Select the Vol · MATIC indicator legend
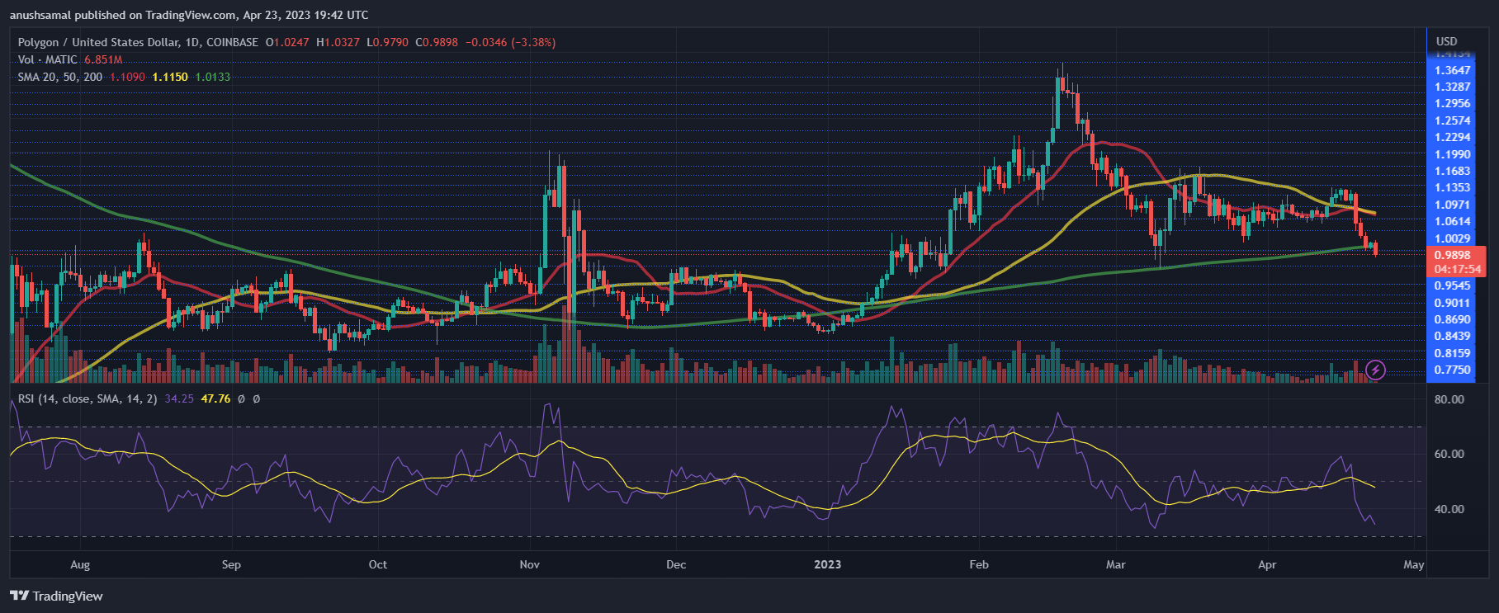Image resolution: width=1499 pixels, height=613 pixels. point(48,59)
